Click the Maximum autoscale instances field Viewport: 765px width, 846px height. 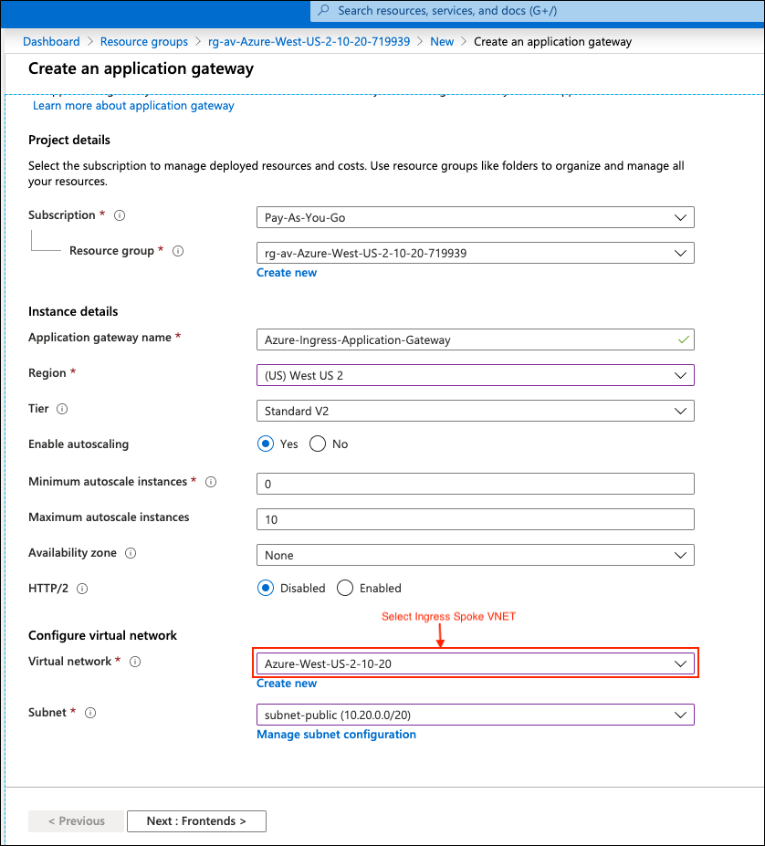pos(475,517)
